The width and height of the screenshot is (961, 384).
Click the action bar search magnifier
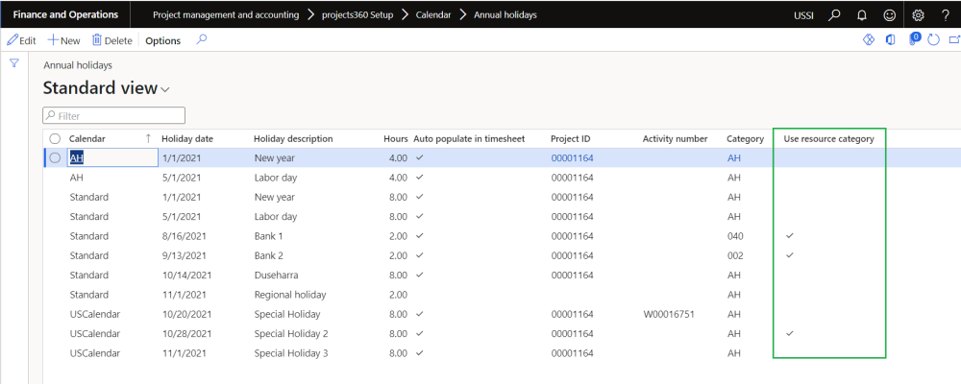point(201,40)
